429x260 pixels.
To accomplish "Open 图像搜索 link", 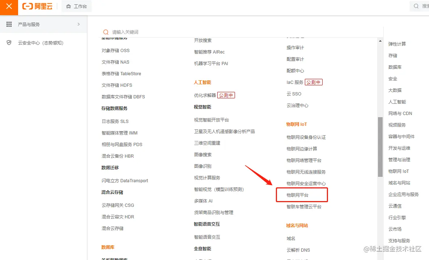I will point(203,155).
